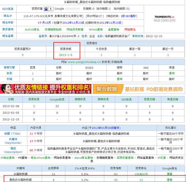Click the Google收录 column header
This screenshot has height=182, width=186.
point(57,99)
